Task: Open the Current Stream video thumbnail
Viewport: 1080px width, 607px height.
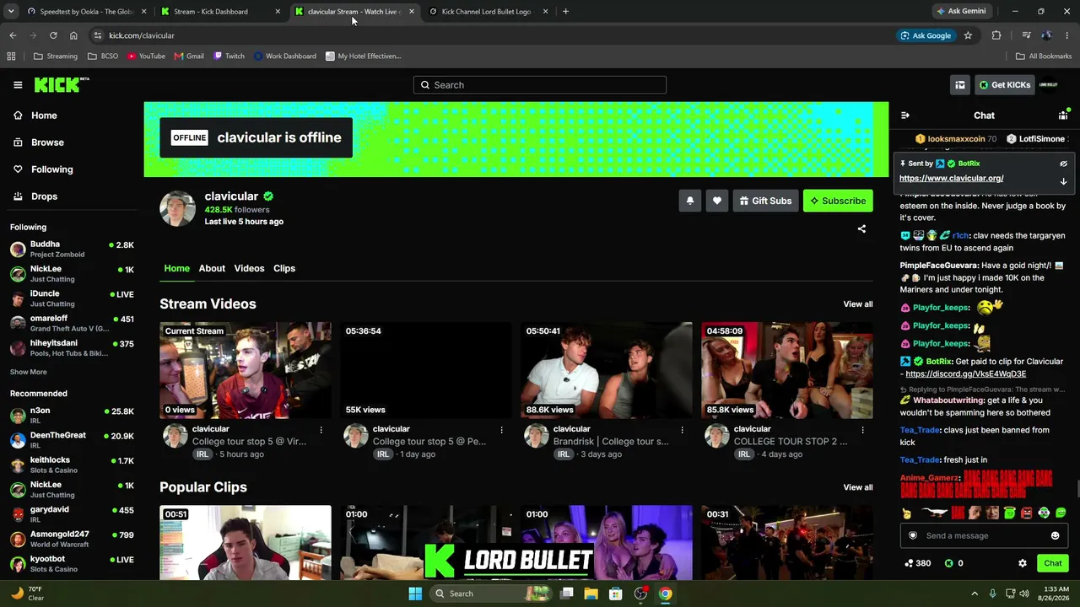Action: pos(246,370)
